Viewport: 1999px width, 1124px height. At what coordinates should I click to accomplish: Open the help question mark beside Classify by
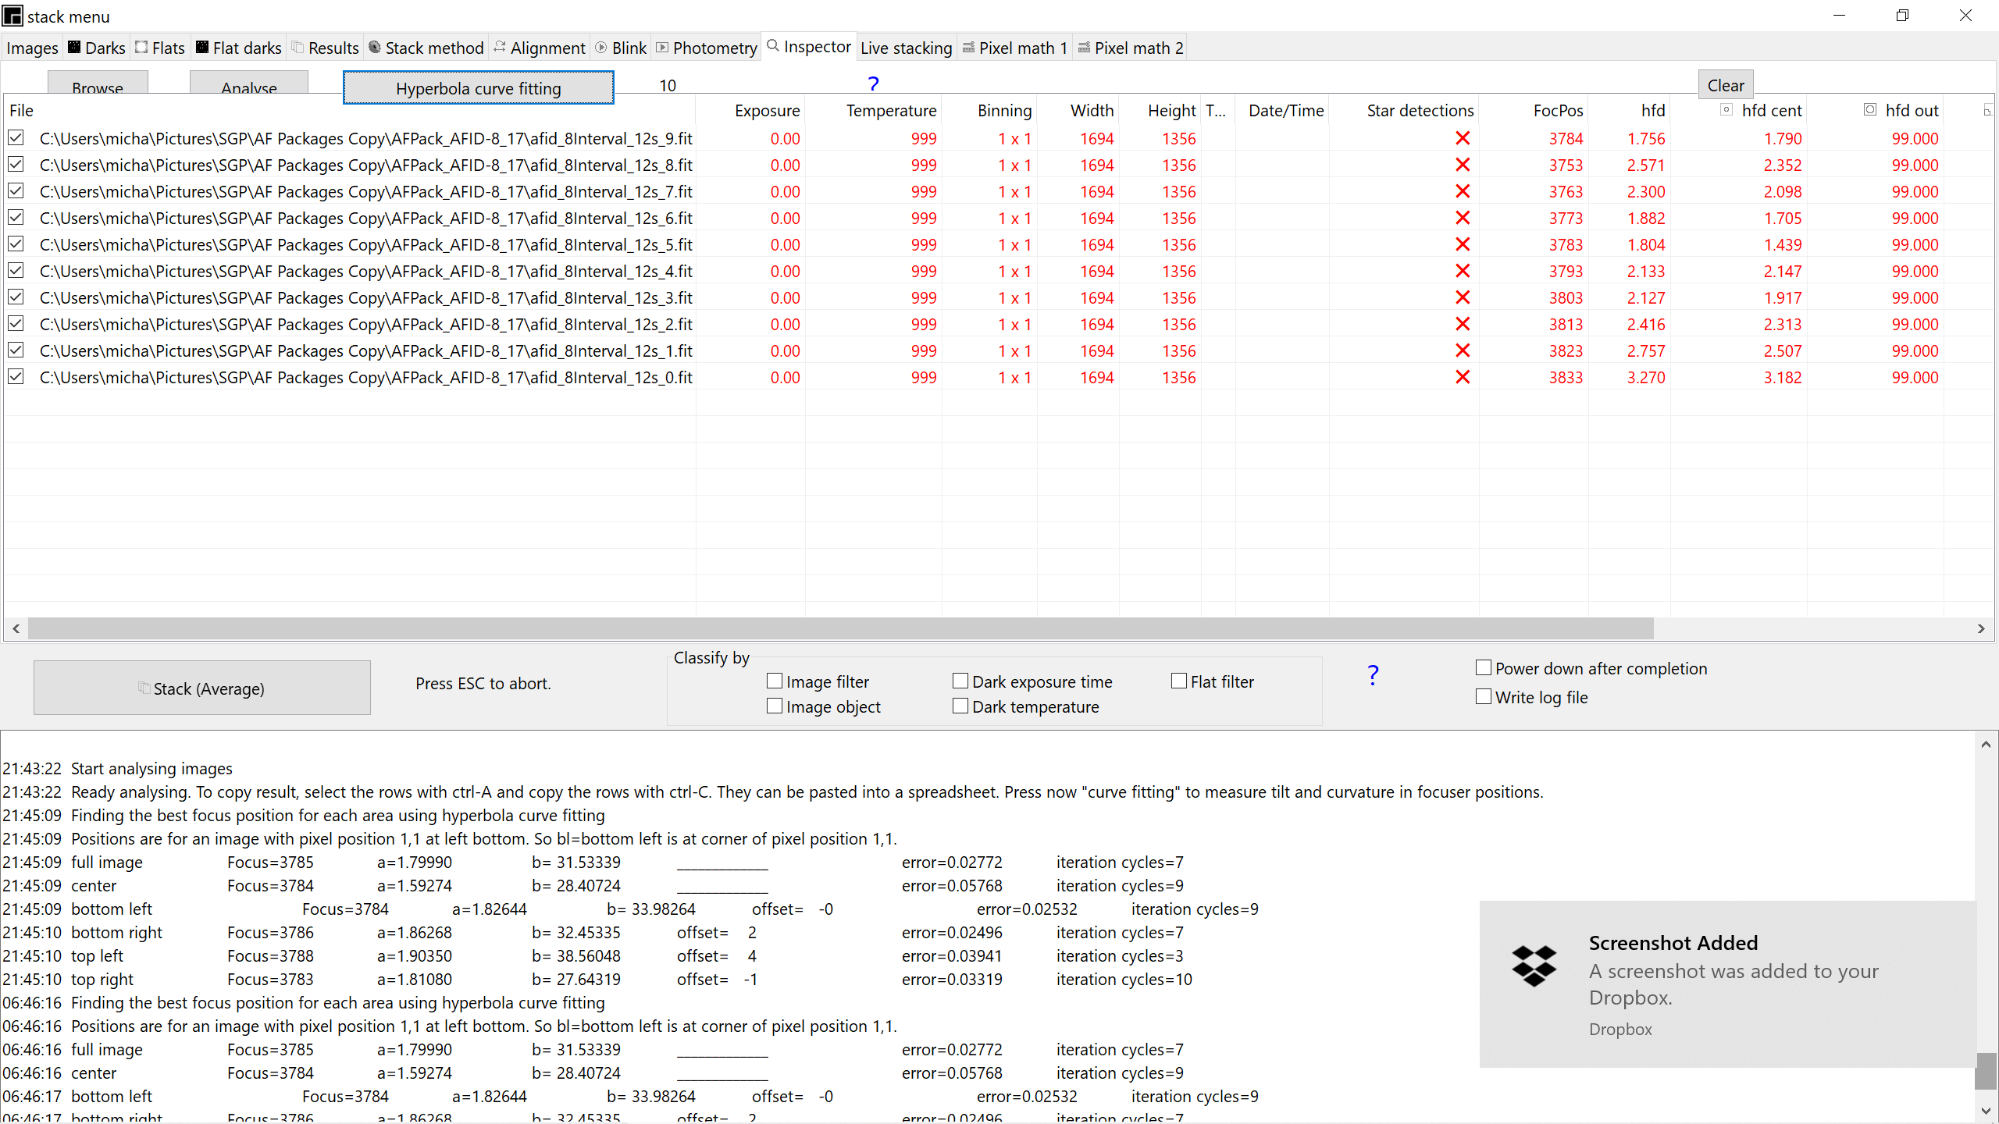(x=1373, y=675)
